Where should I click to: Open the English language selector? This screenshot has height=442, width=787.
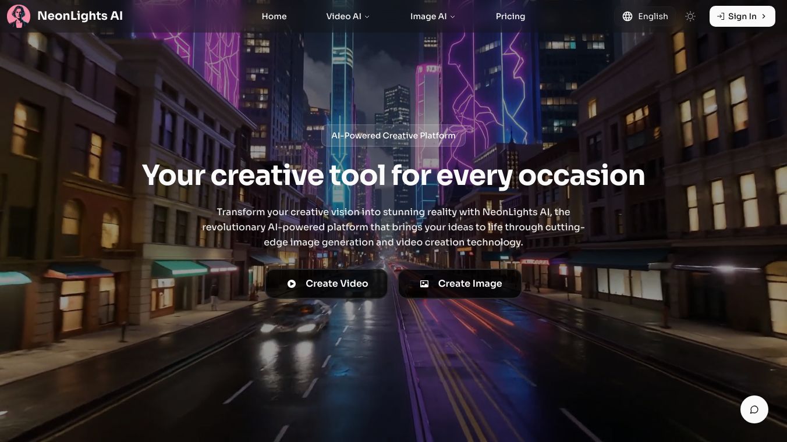[645, 16]
